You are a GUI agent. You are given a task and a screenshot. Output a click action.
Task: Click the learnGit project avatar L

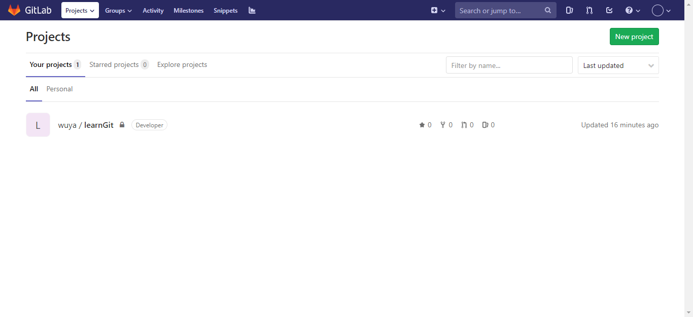pos(38,125)
